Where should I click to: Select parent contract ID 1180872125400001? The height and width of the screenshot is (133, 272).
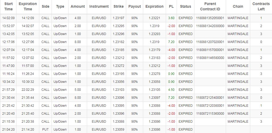pos(210,98)
